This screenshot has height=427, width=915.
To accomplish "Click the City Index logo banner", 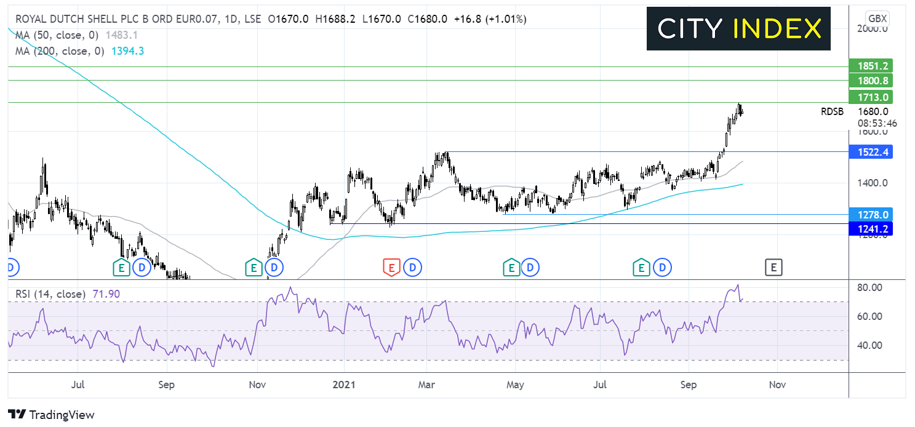I will 738,28.
